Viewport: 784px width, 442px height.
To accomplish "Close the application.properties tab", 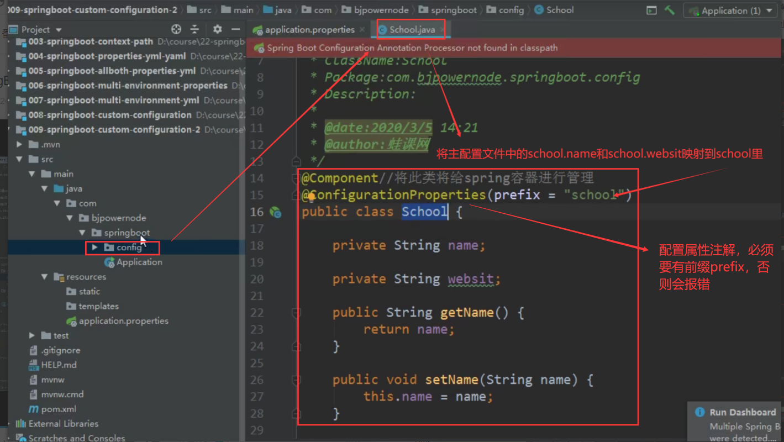I will point(362,30).
